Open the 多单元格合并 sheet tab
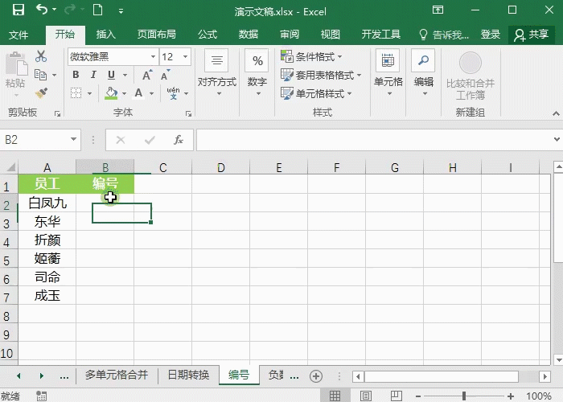The width and height of the screenshot is (563, 402). pos(117,375)
